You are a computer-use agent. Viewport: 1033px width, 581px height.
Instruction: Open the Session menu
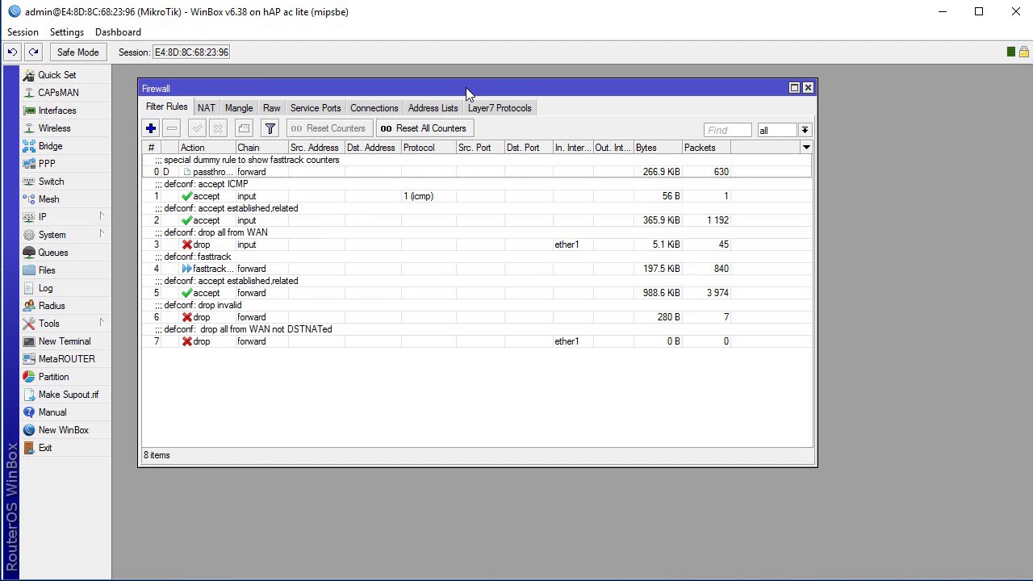click(x=23, y=32)
